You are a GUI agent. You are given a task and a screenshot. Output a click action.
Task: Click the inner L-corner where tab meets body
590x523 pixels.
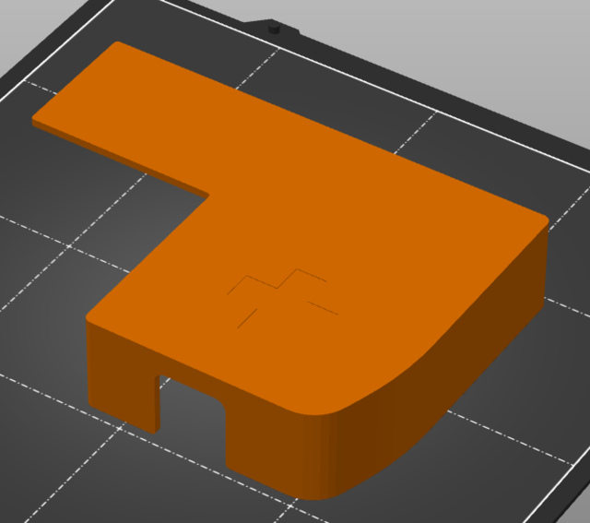pos(210,195)
